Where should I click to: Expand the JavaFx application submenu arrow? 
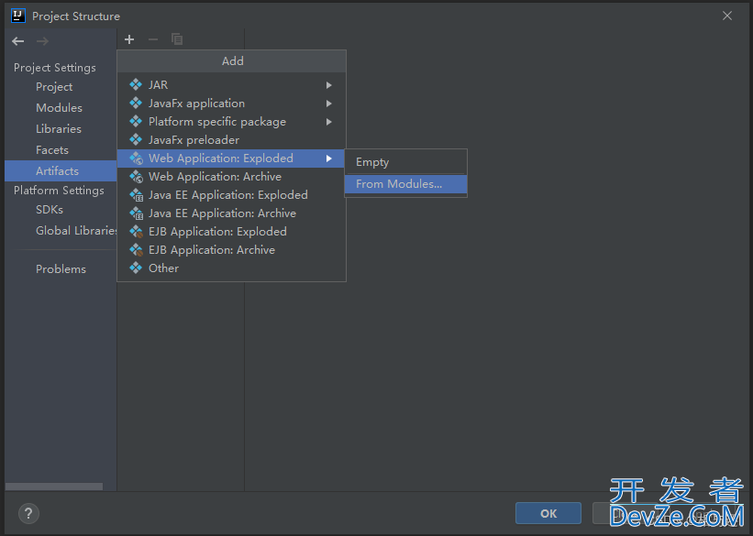(329, 104)
